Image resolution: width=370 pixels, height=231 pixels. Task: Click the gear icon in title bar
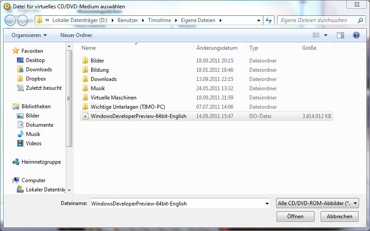point(7,6)
